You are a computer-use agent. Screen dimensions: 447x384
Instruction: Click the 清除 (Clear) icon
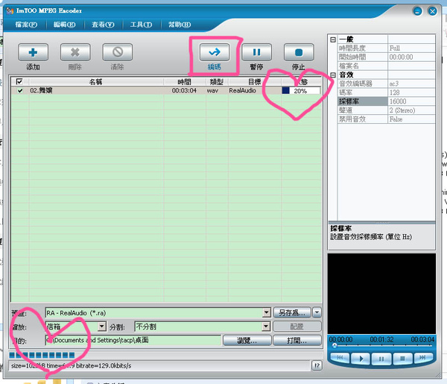click(x=117, y=52)
